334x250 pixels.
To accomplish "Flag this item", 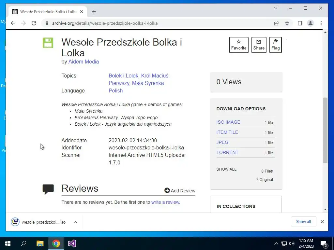I will tap(275, 45).
